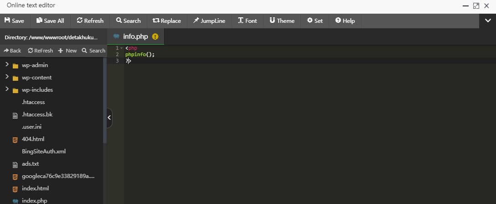Open the index.php file in sidebar

[35, 200]
